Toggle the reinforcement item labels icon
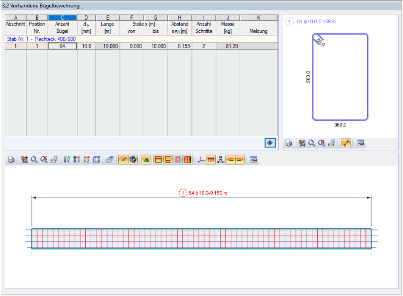Viewport: 403px width, 296px height. [x=211, y=160]
